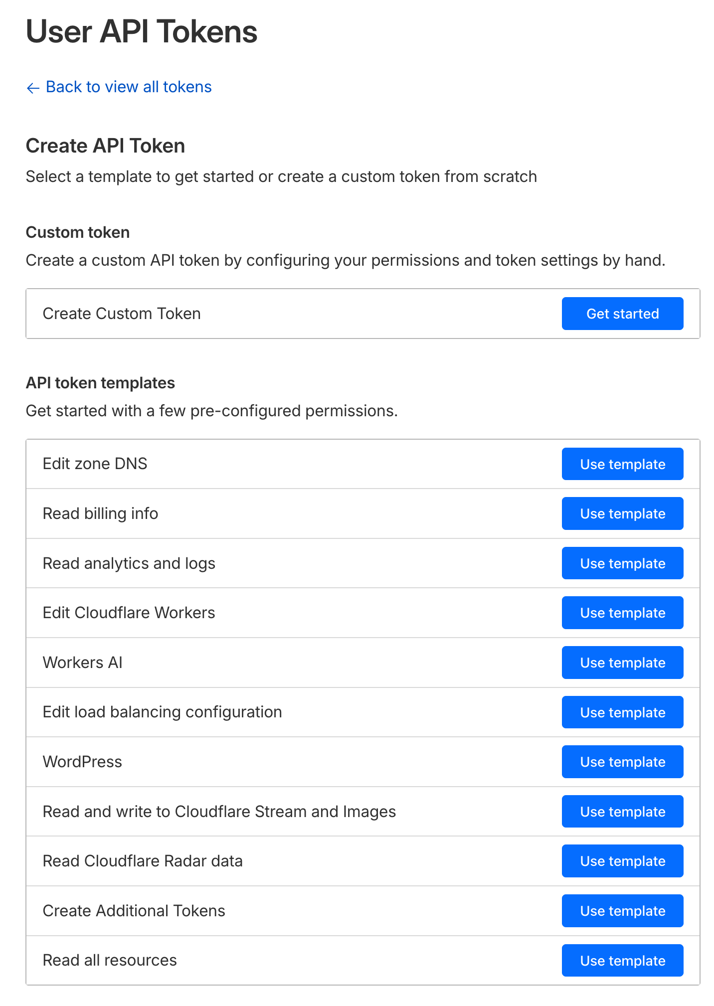Select the Read all resources row label
This screenshot has width=714, height=1006.
[110, 960]
